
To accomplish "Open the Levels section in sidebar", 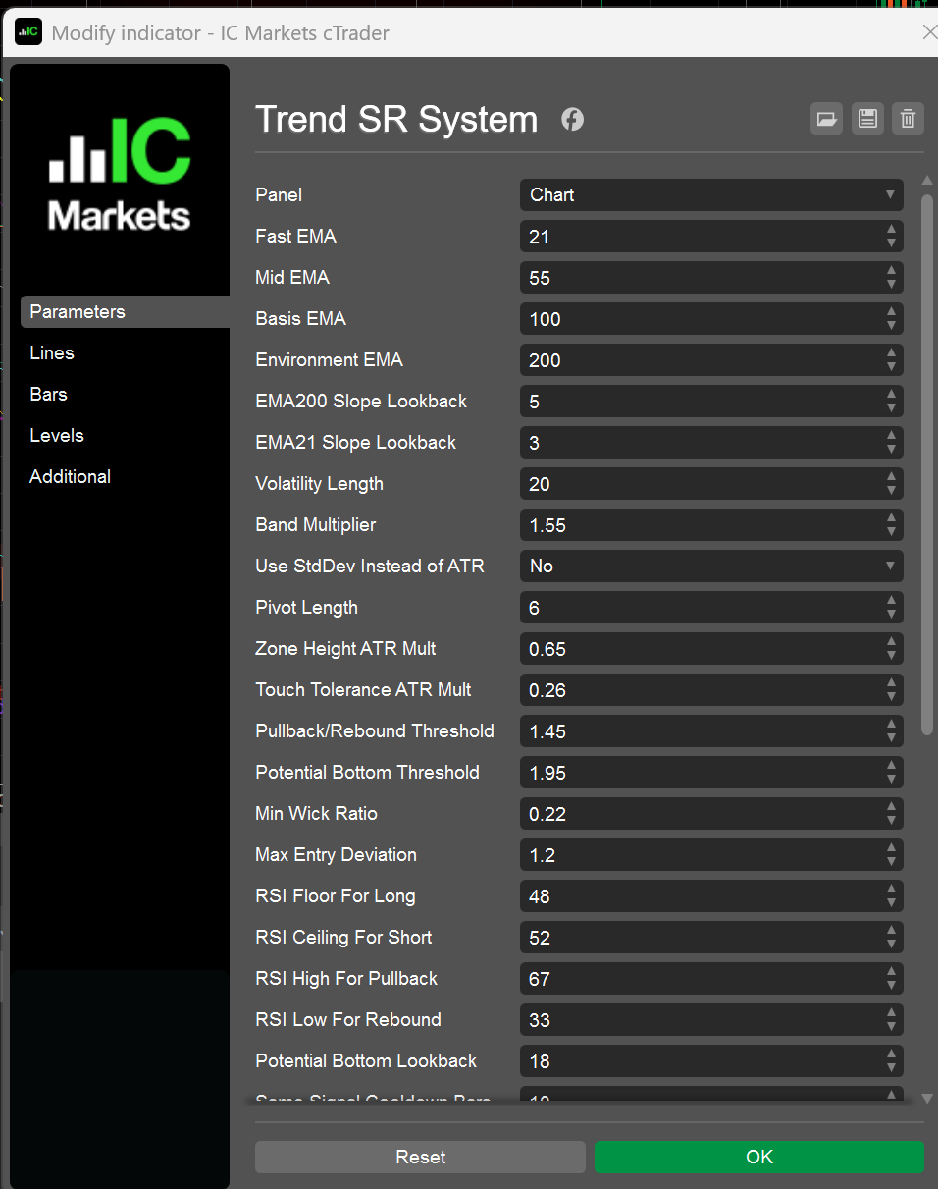I will coord(57,435).
